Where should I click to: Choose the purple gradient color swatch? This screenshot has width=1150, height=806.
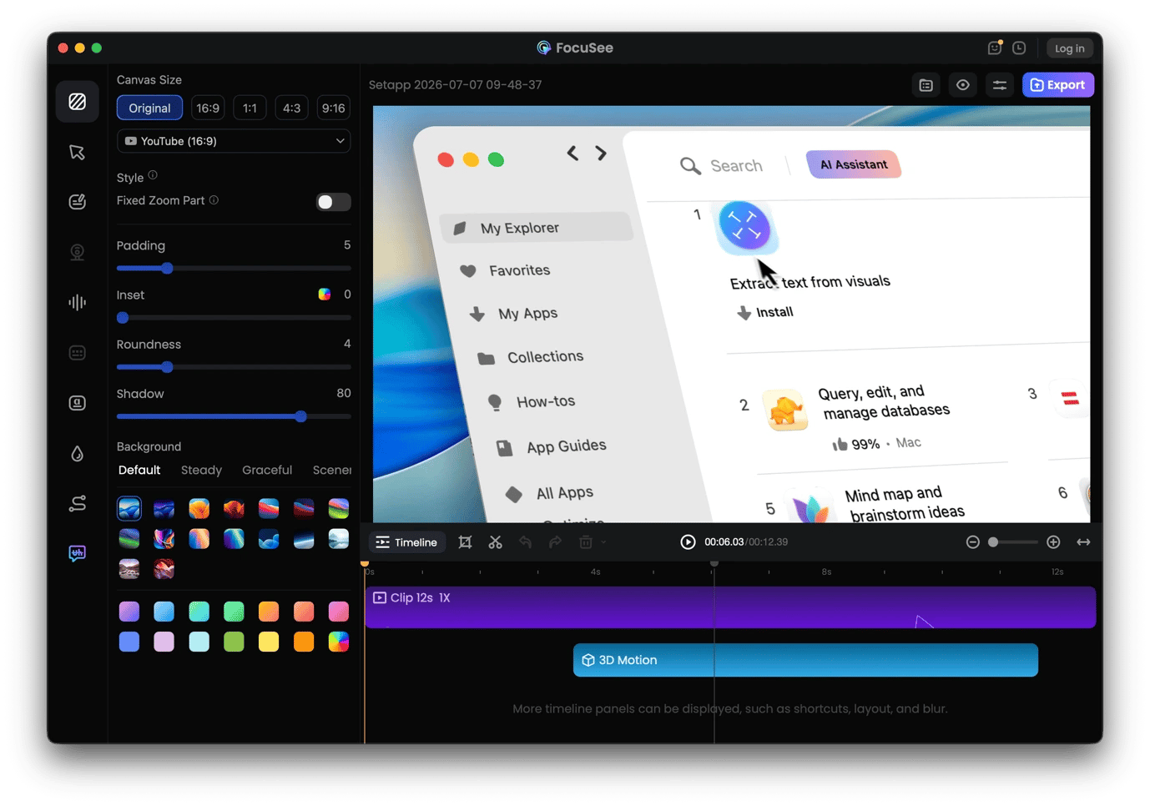[x=129, y=612]
